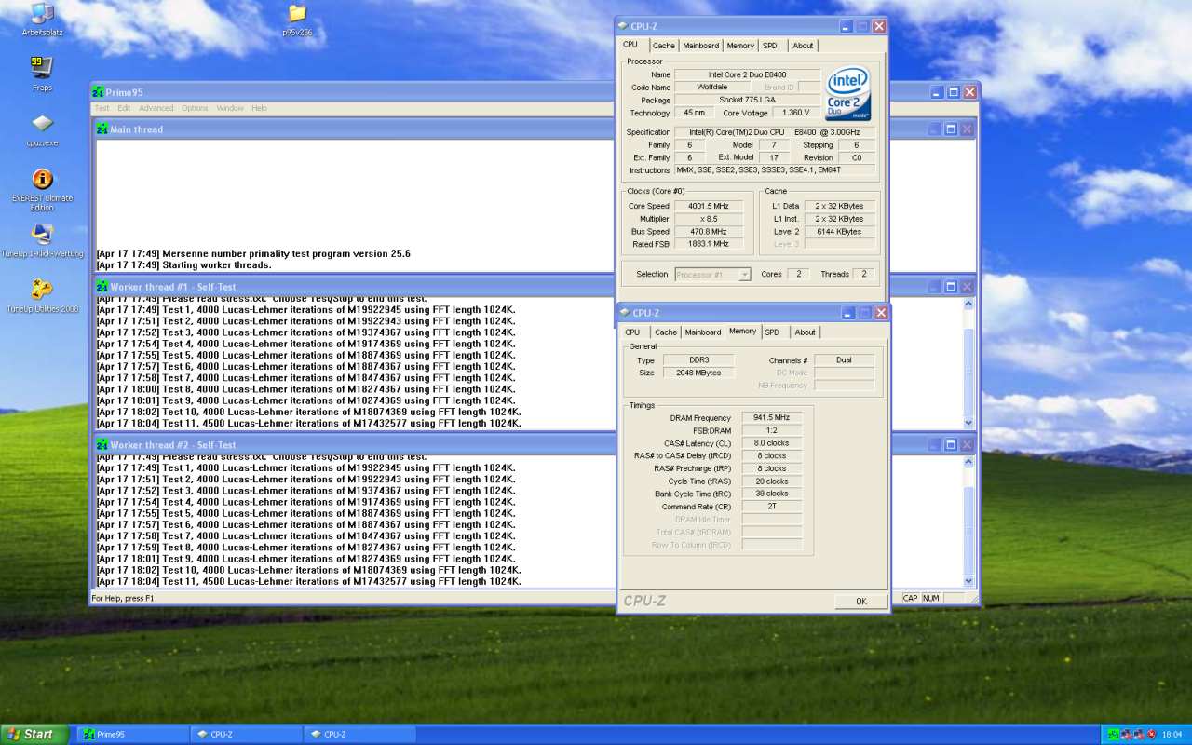Click the Core Voltage value 1.360 V
The height and width of the screenshot is (745, 1192).
pyautogui.click(x=796, y=113)
